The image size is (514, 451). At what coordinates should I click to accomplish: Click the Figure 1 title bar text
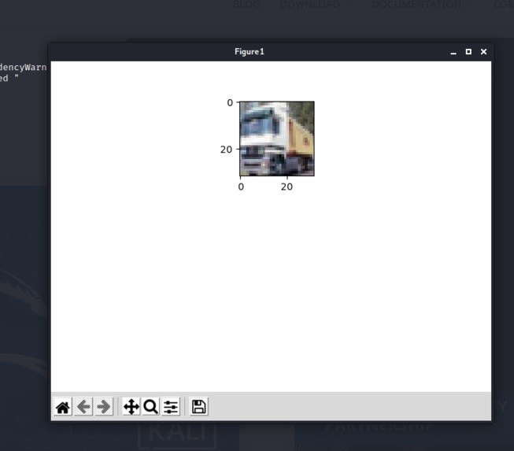pos(250,52)
